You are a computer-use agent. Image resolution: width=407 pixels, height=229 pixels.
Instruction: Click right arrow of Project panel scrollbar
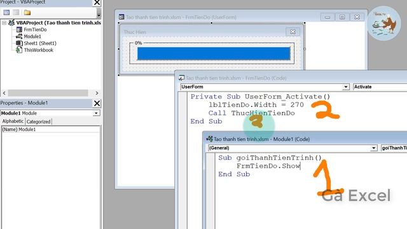coord(97,93)
